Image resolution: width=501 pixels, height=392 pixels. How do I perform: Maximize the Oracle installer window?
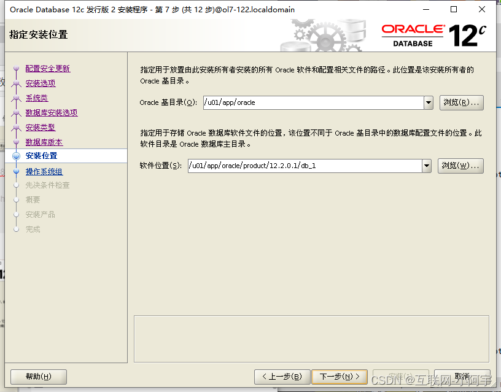(454, 10)
